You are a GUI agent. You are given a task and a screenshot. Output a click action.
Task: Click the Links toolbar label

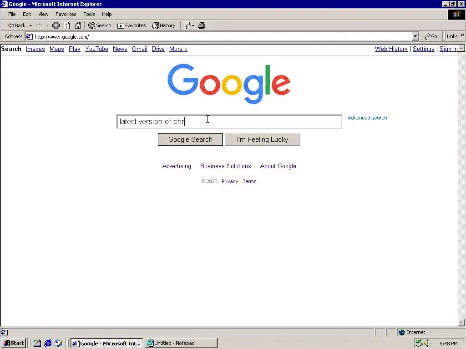[x=452, y=36]
